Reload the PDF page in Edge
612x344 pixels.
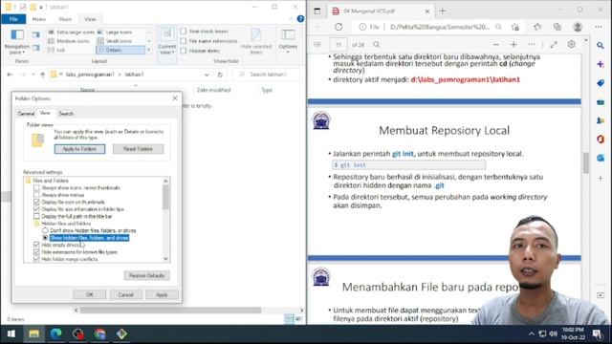(x=339, y=27)
